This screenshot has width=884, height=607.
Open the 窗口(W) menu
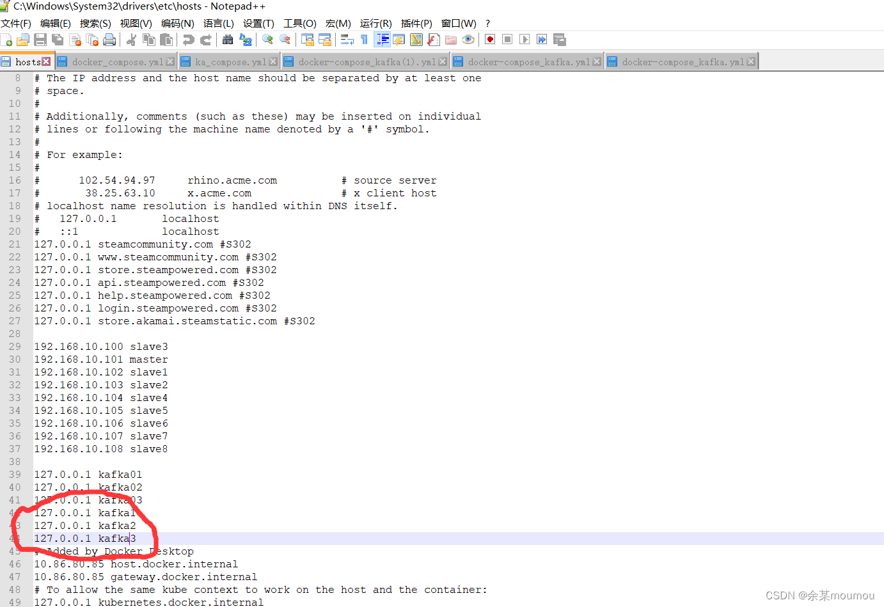pos(459,24)
